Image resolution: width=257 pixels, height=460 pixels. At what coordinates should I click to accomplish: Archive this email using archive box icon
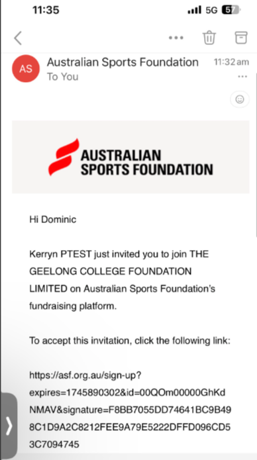pos(241,38)
